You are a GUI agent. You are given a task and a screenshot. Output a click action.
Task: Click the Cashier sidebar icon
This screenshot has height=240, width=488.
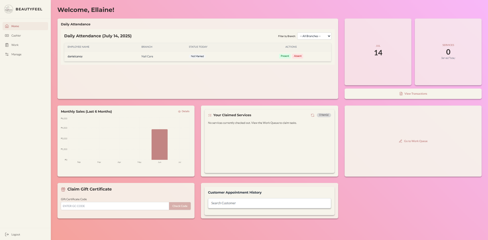7,36
